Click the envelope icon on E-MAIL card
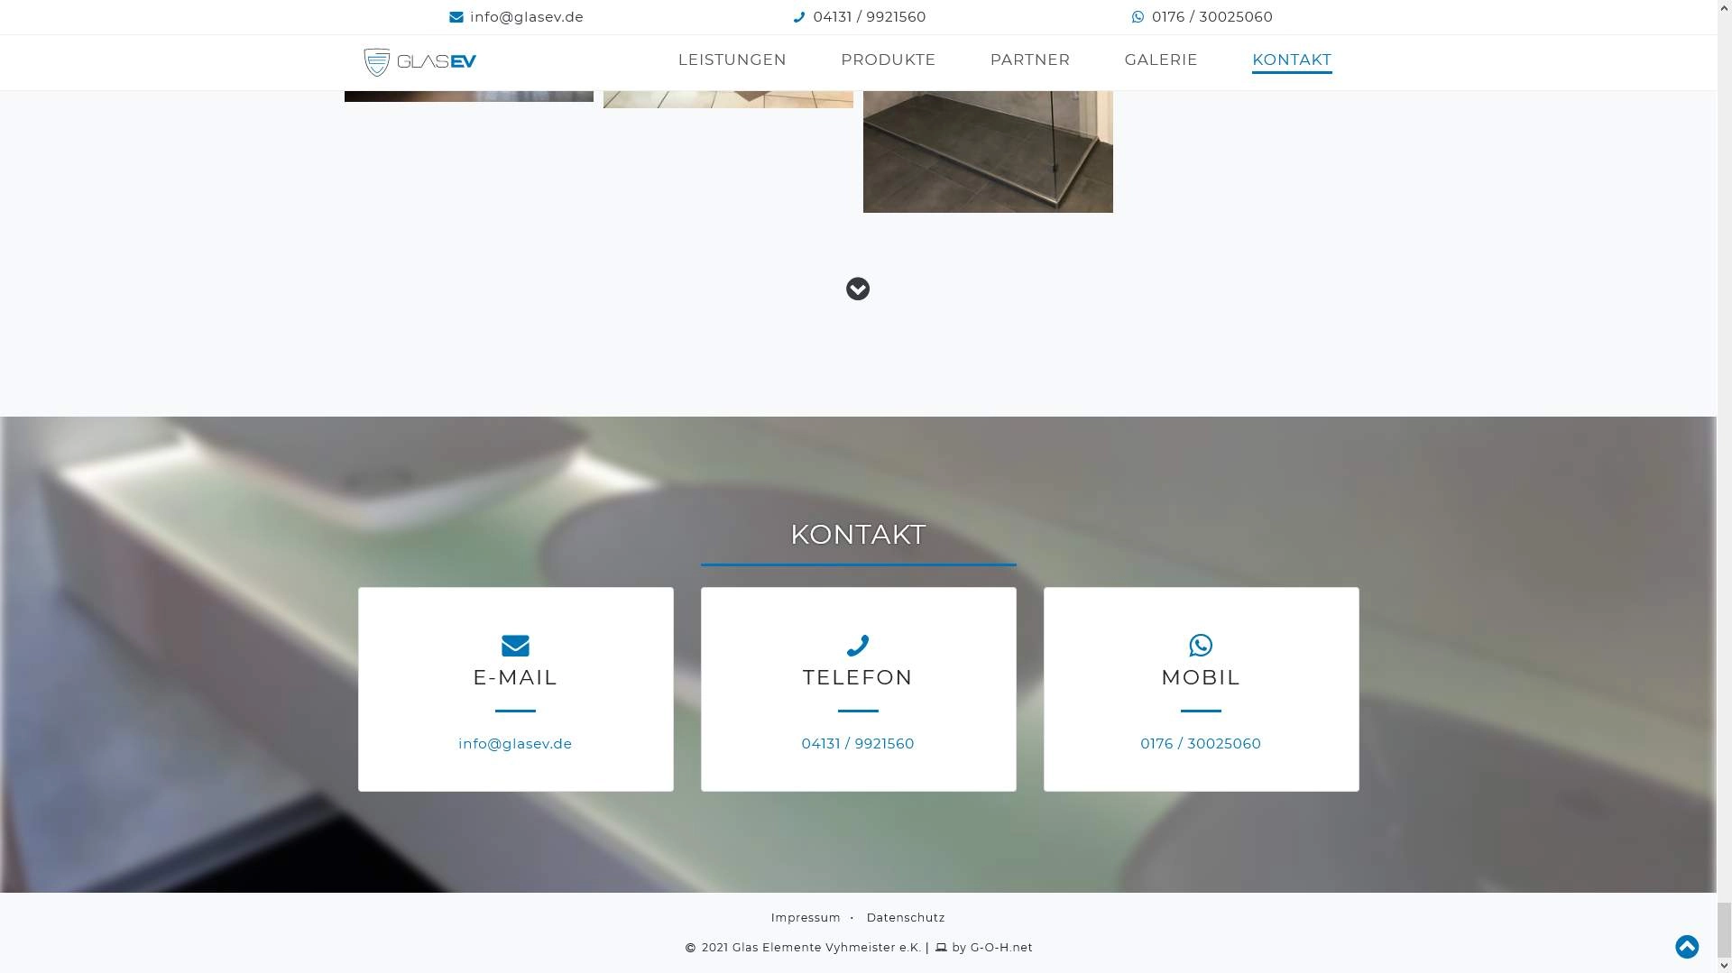The image size is (1732, 973). tap(515, 646)
